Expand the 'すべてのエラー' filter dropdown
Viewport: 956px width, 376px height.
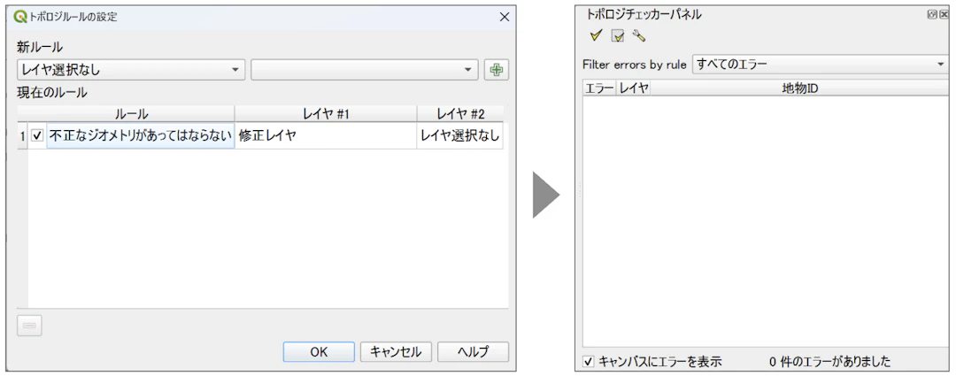pyautogui.click(x=820, y=65)
